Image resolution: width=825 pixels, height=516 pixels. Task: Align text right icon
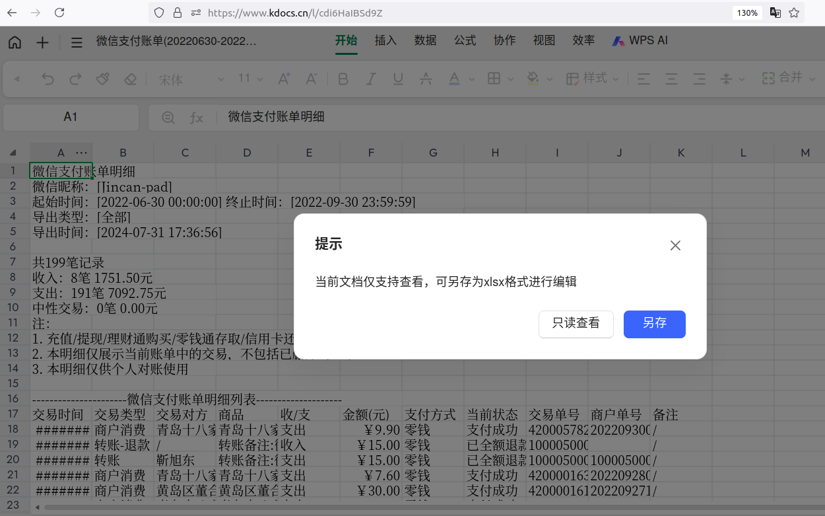(x=699, y=79)
